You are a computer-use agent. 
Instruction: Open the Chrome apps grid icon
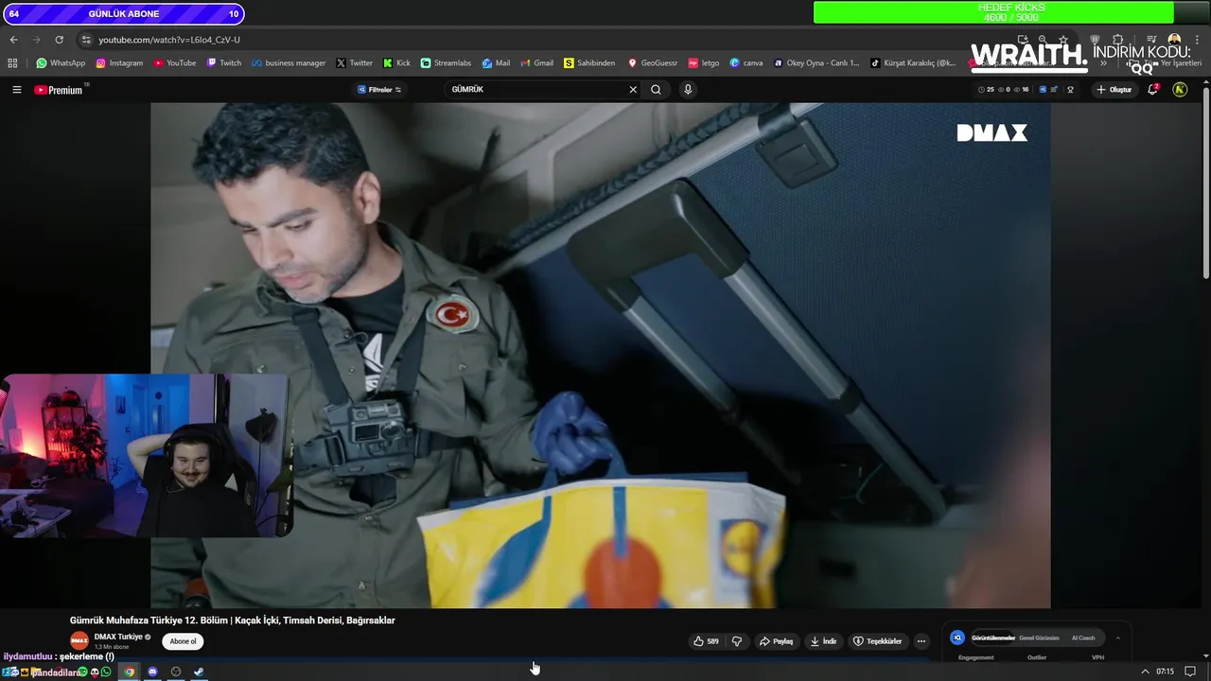point(12,63)
